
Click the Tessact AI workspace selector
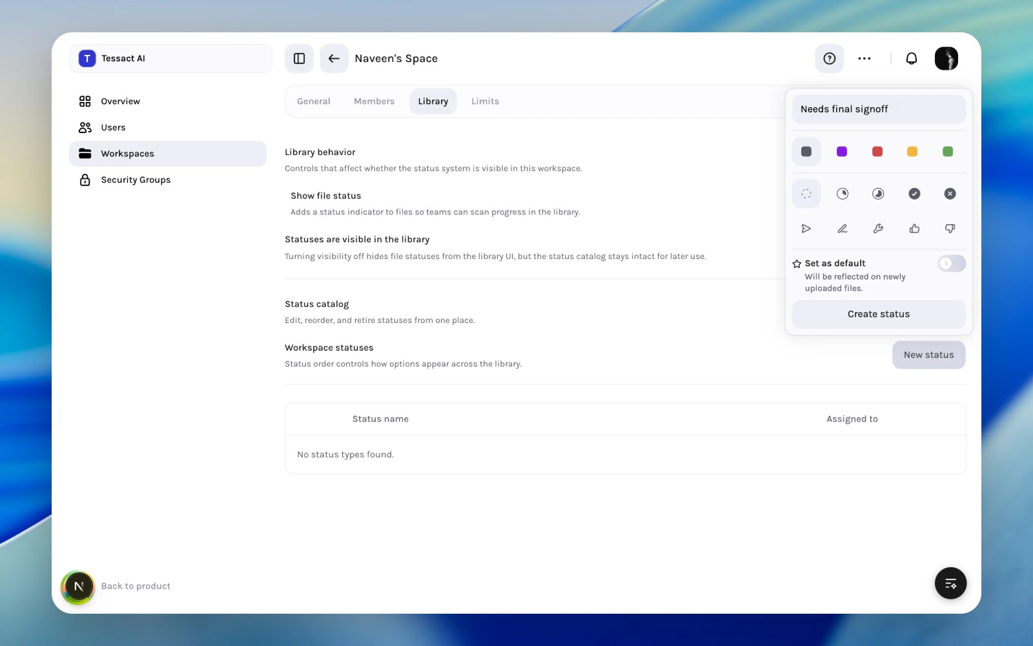pyautogui.click(x=170, y=59)
